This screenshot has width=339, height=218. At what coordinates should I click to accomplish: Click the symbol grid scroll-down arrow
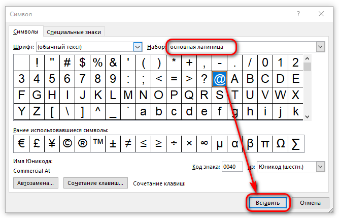(307, 117)
